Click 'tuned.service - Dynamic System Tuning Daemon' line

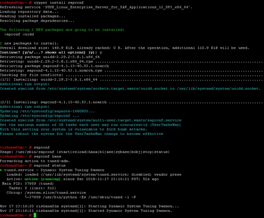coord(52,170)
